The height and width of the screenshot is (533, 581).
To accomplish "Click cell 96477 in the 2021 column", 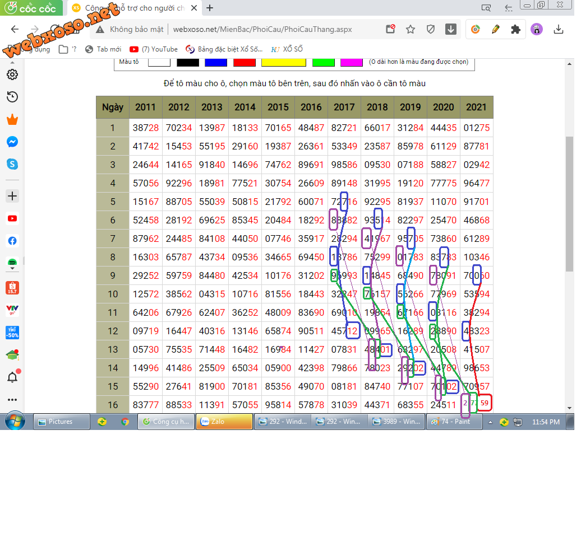I will (x=477, y=184).
